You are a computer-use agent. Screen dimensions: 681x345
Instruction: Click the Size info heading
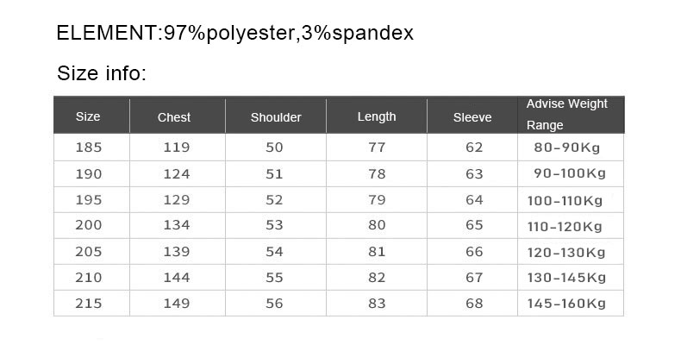tap(102, 73)
